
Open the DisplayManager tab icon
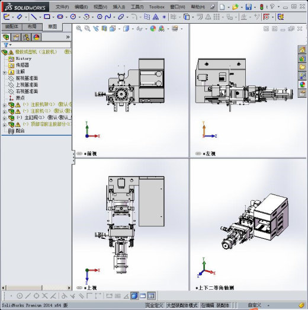pos(36,37)
